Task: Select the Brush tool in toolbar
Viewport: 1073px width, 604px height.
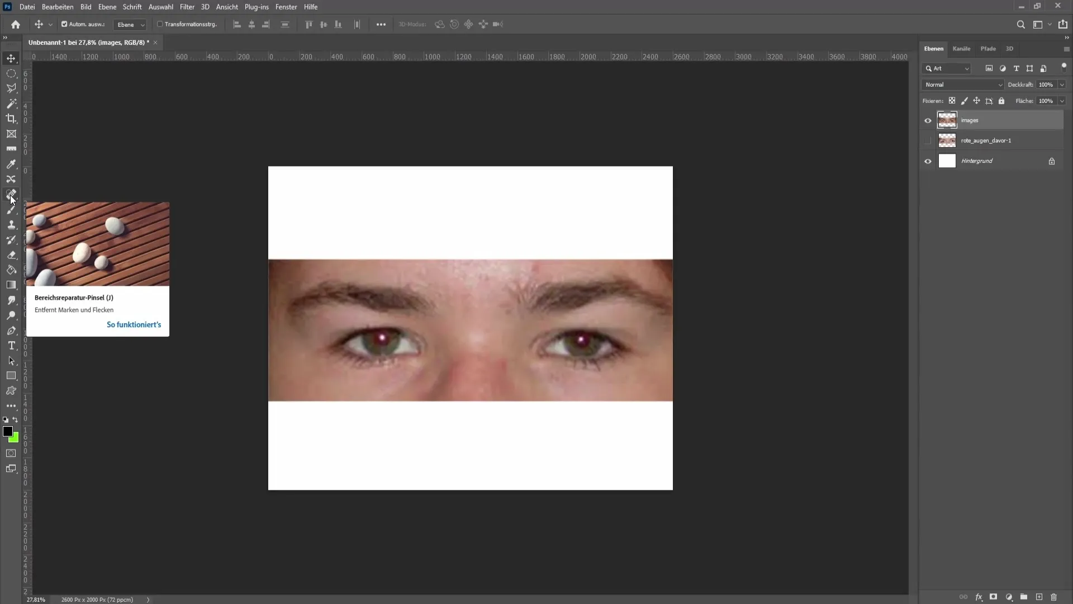Action: (x=11, y=210)
